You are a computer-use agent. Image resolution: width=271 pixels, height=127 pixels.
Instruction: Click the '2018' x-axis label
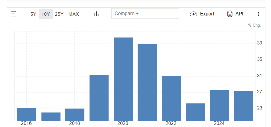click(x=74, y=123)
